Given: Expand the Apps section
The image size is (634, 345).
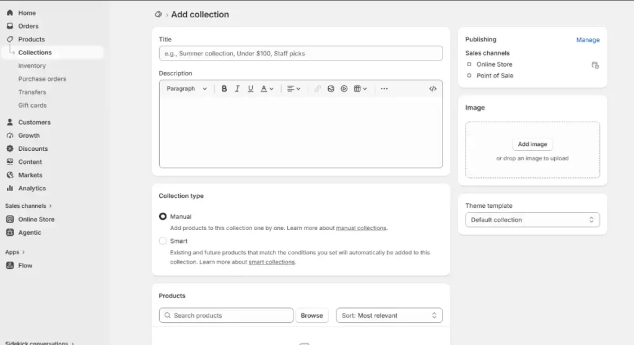Looking at the screenshot, I should 15,252.
